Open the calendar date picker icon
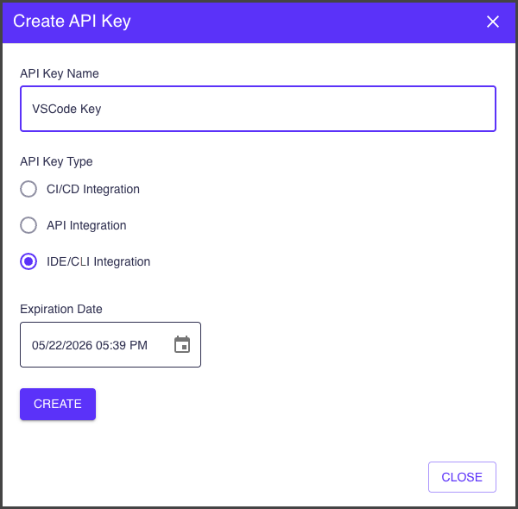Viewport: 518px width, 509px height. (182, 345)
